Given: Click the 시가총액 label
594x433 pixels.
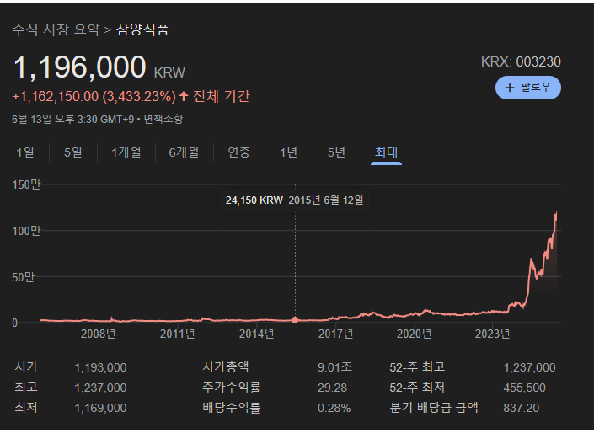Looking at the screenshot, I should (x=226, y=367).
